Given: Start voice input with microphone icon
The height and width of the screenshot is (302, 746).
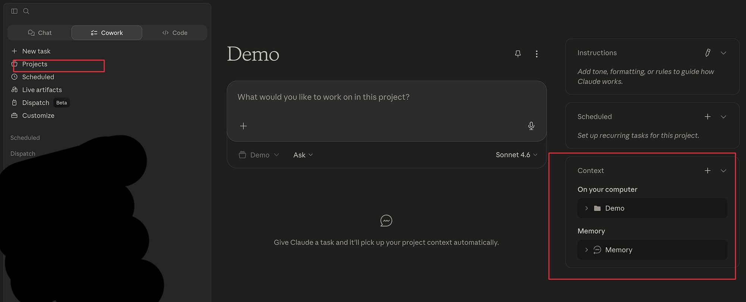Looking at the screenshot, I should click(x=531, y=126).
